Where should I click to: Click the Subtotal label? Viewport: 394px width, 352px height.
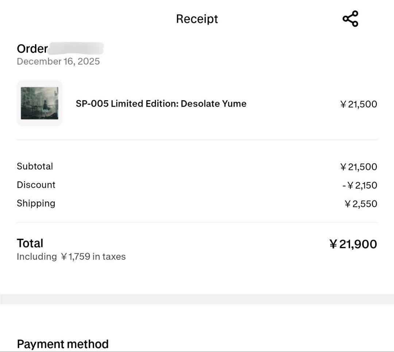point(35,166)
